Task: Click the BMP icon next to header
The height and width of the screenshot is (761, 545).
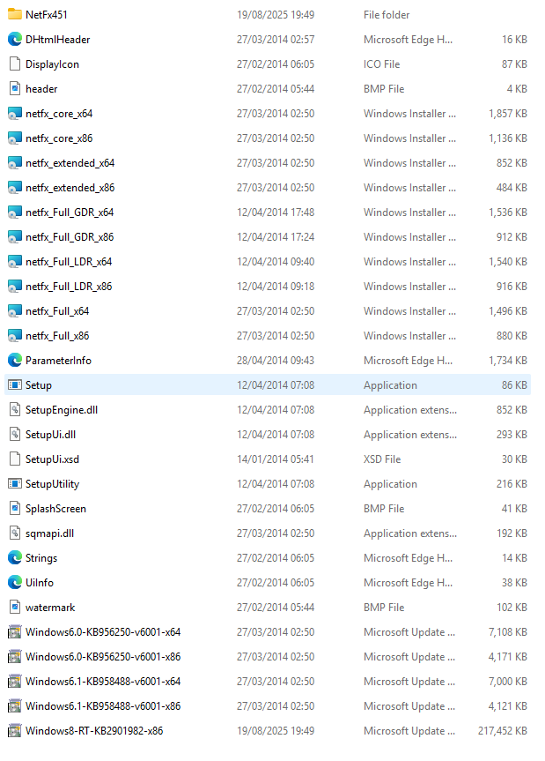Action: [15, 89]
